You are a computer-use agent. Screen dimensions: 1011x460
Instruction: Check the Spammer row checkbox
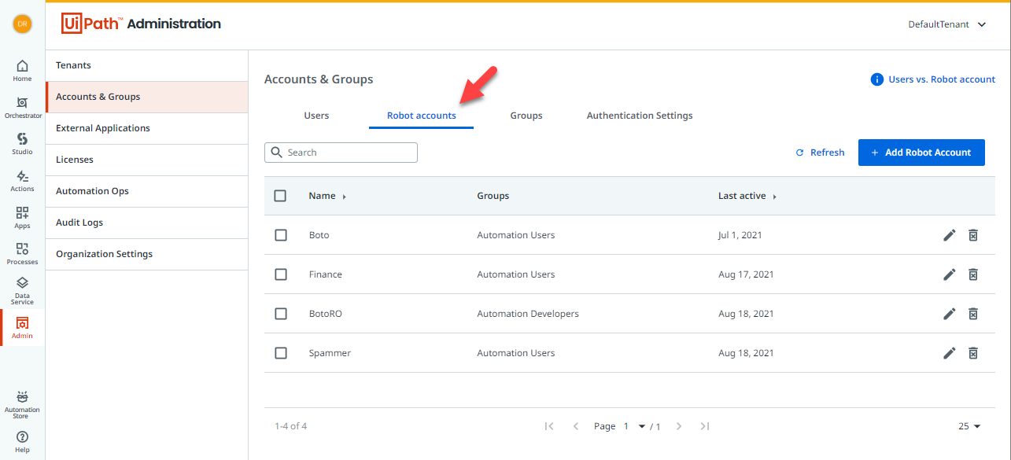[x=281, y=353]
